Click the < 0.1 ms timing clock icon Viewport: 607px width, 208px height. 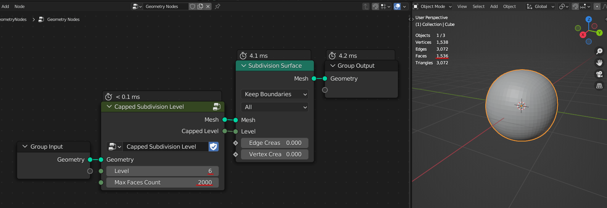(109, 97)
